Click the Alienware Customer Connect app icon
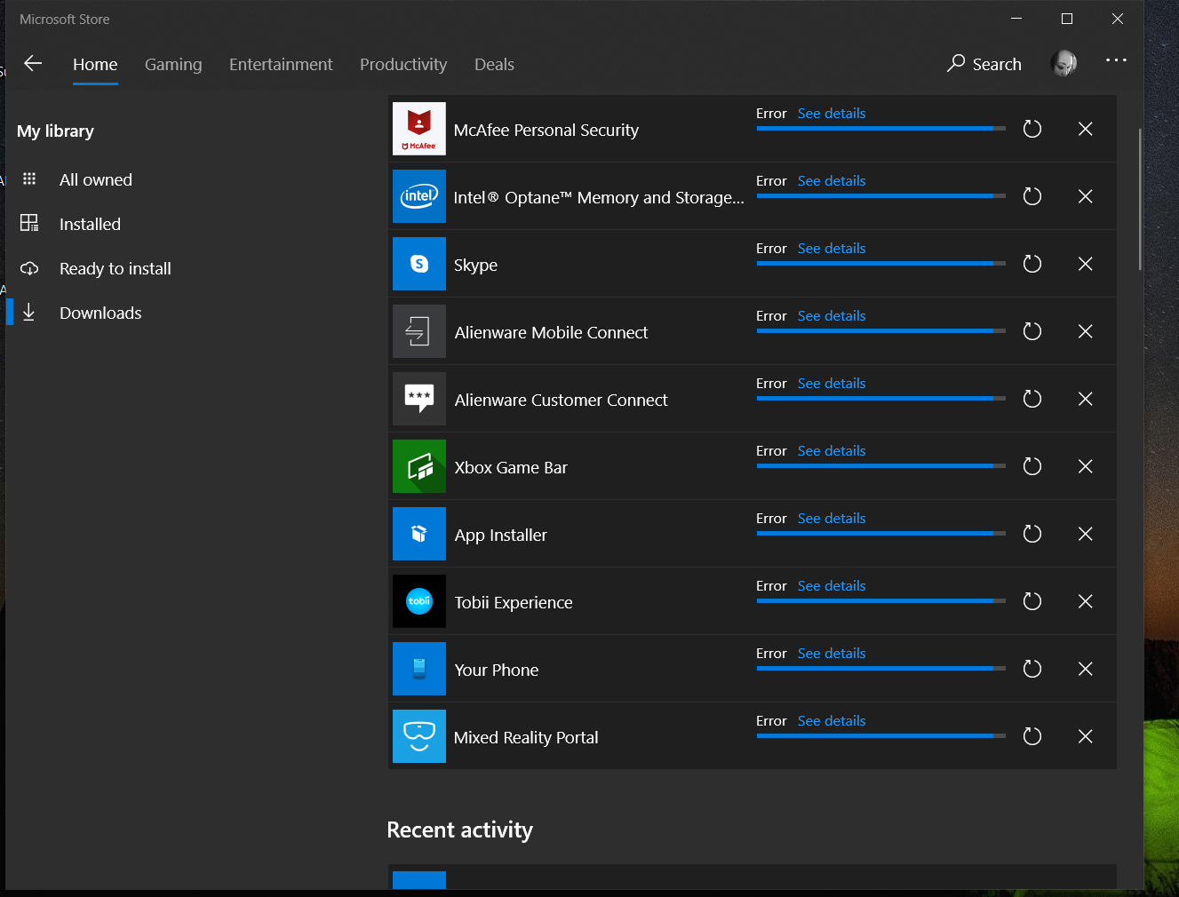 [x=419, y=399]
